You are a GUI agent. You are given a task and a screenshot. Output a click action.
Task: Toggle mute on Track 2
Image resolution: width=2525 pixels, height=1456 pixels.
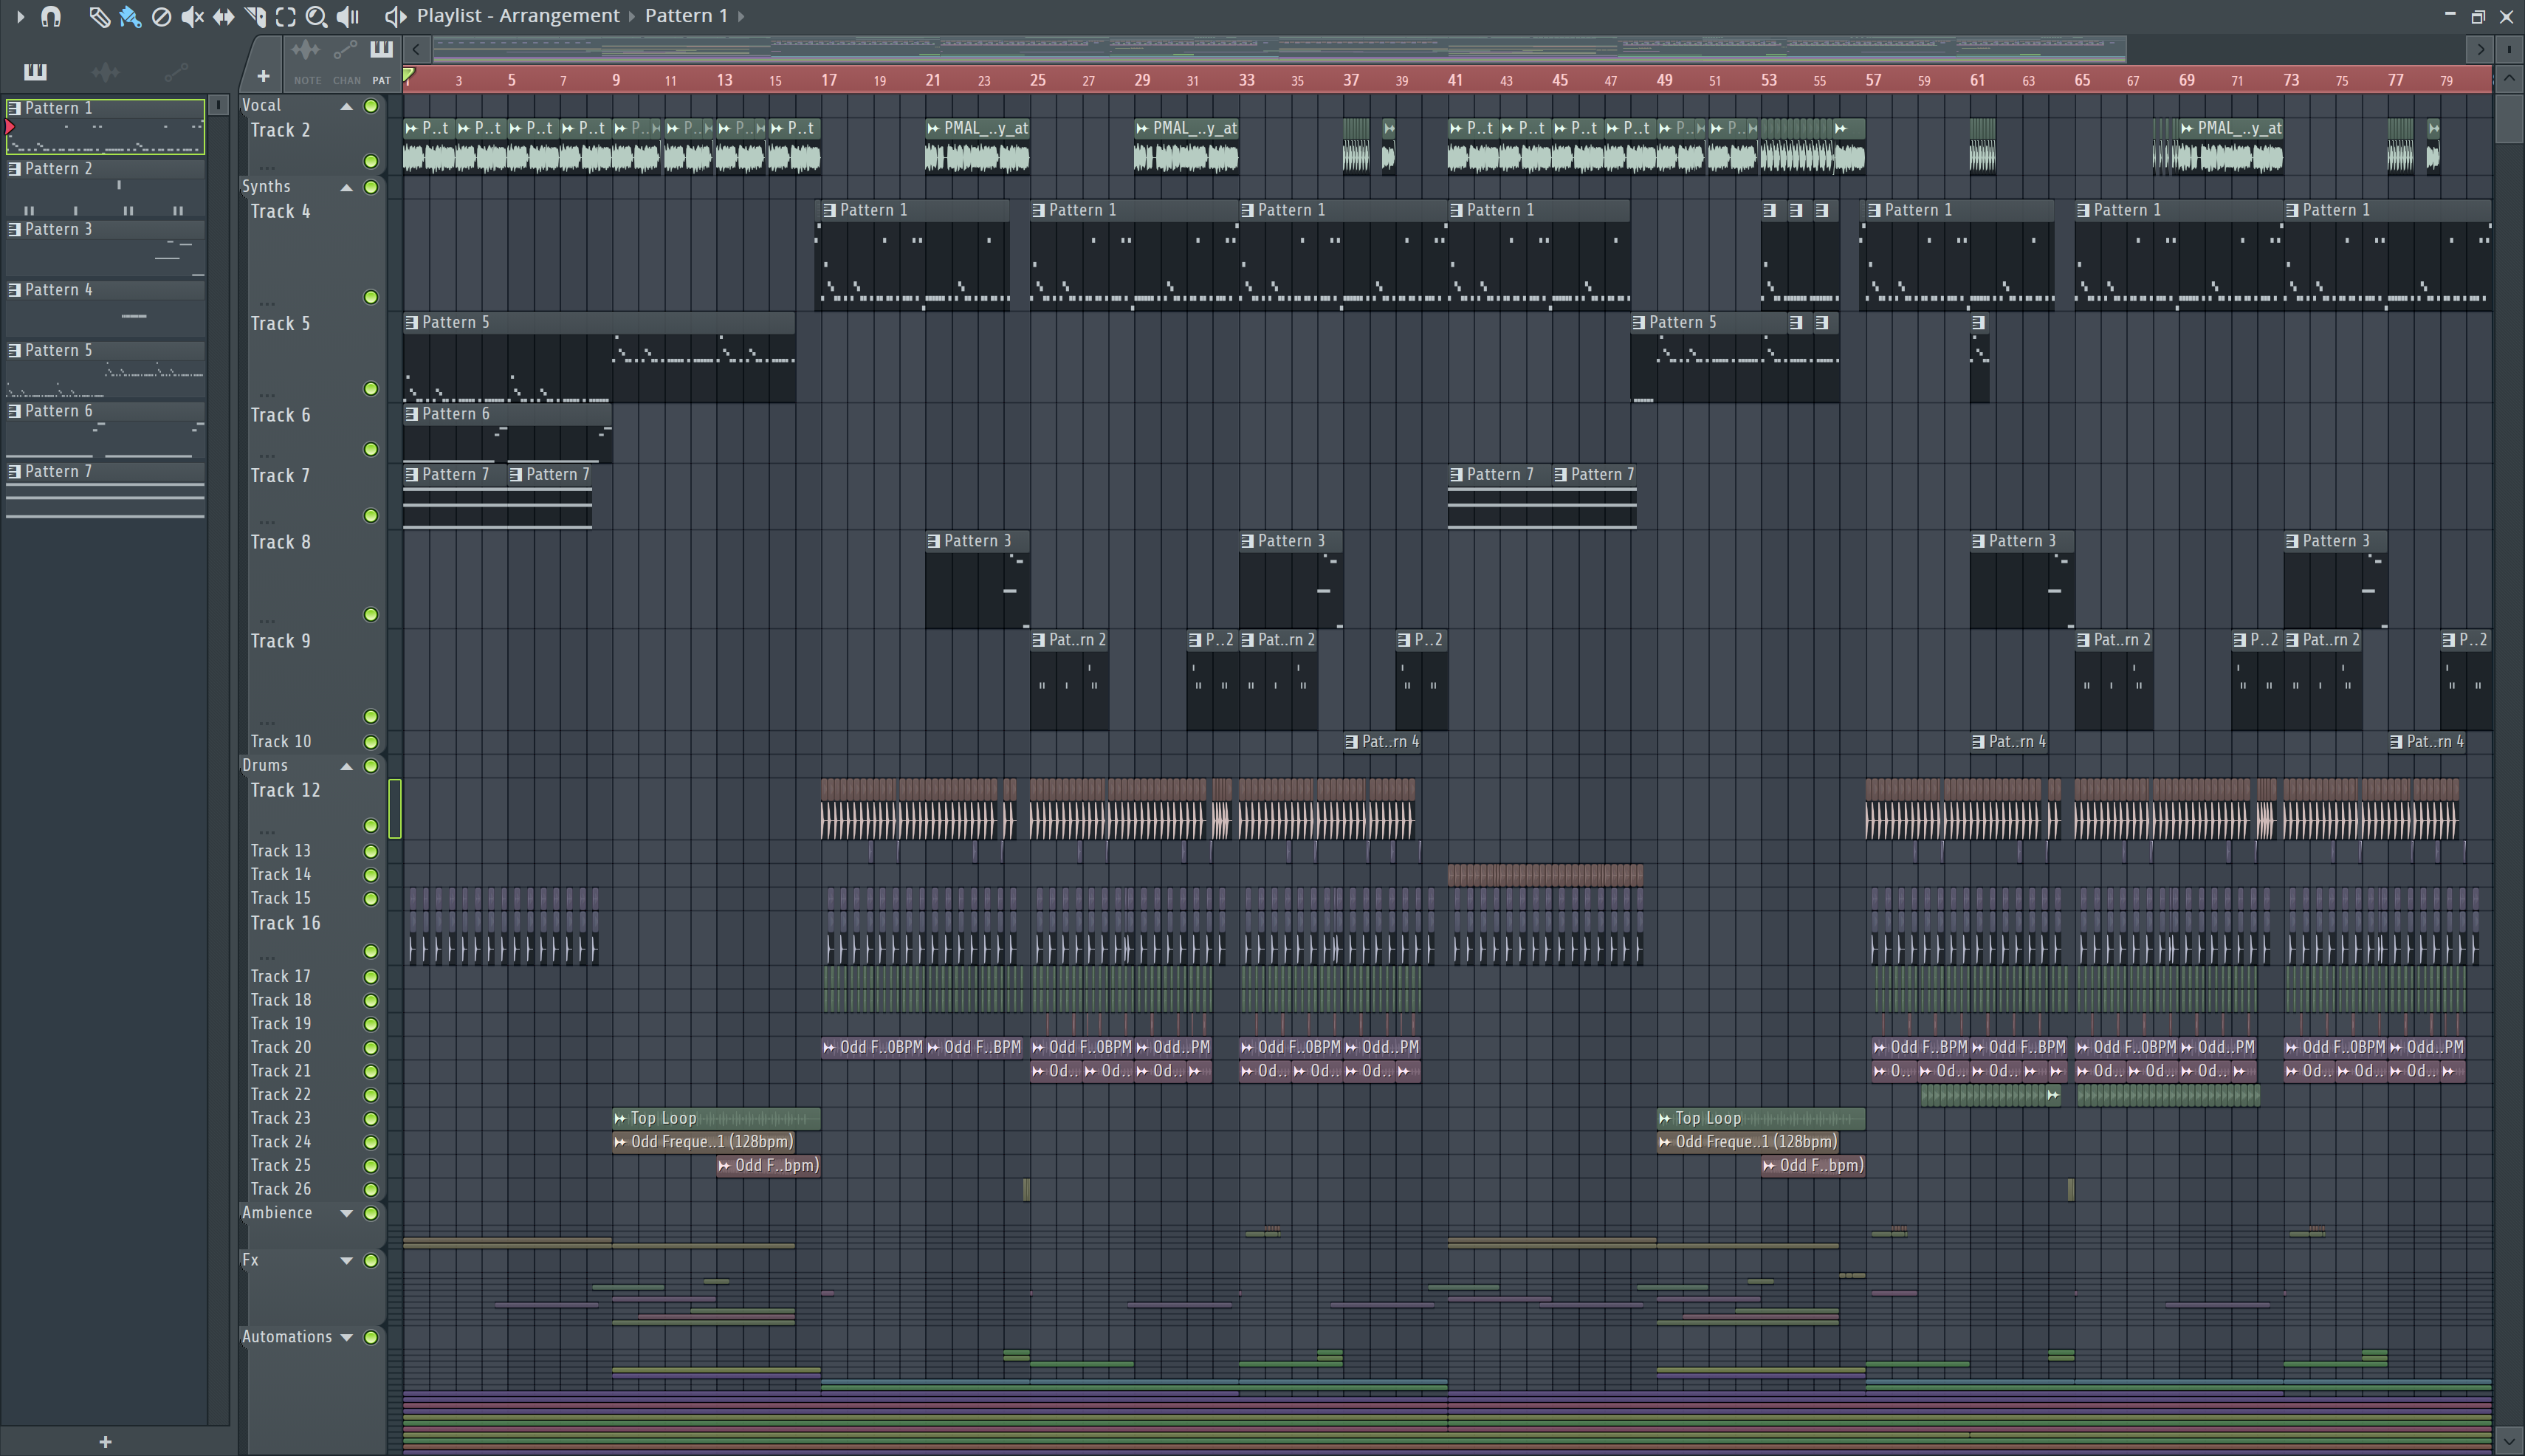coord(371,161)
